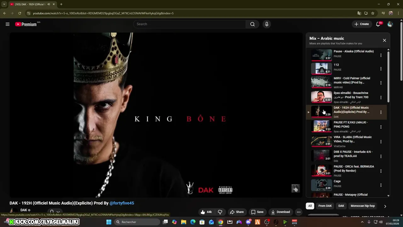Open options for VIRA - SLABA video
This screenshot has width=403, height=227.
[x=381, y=142]
